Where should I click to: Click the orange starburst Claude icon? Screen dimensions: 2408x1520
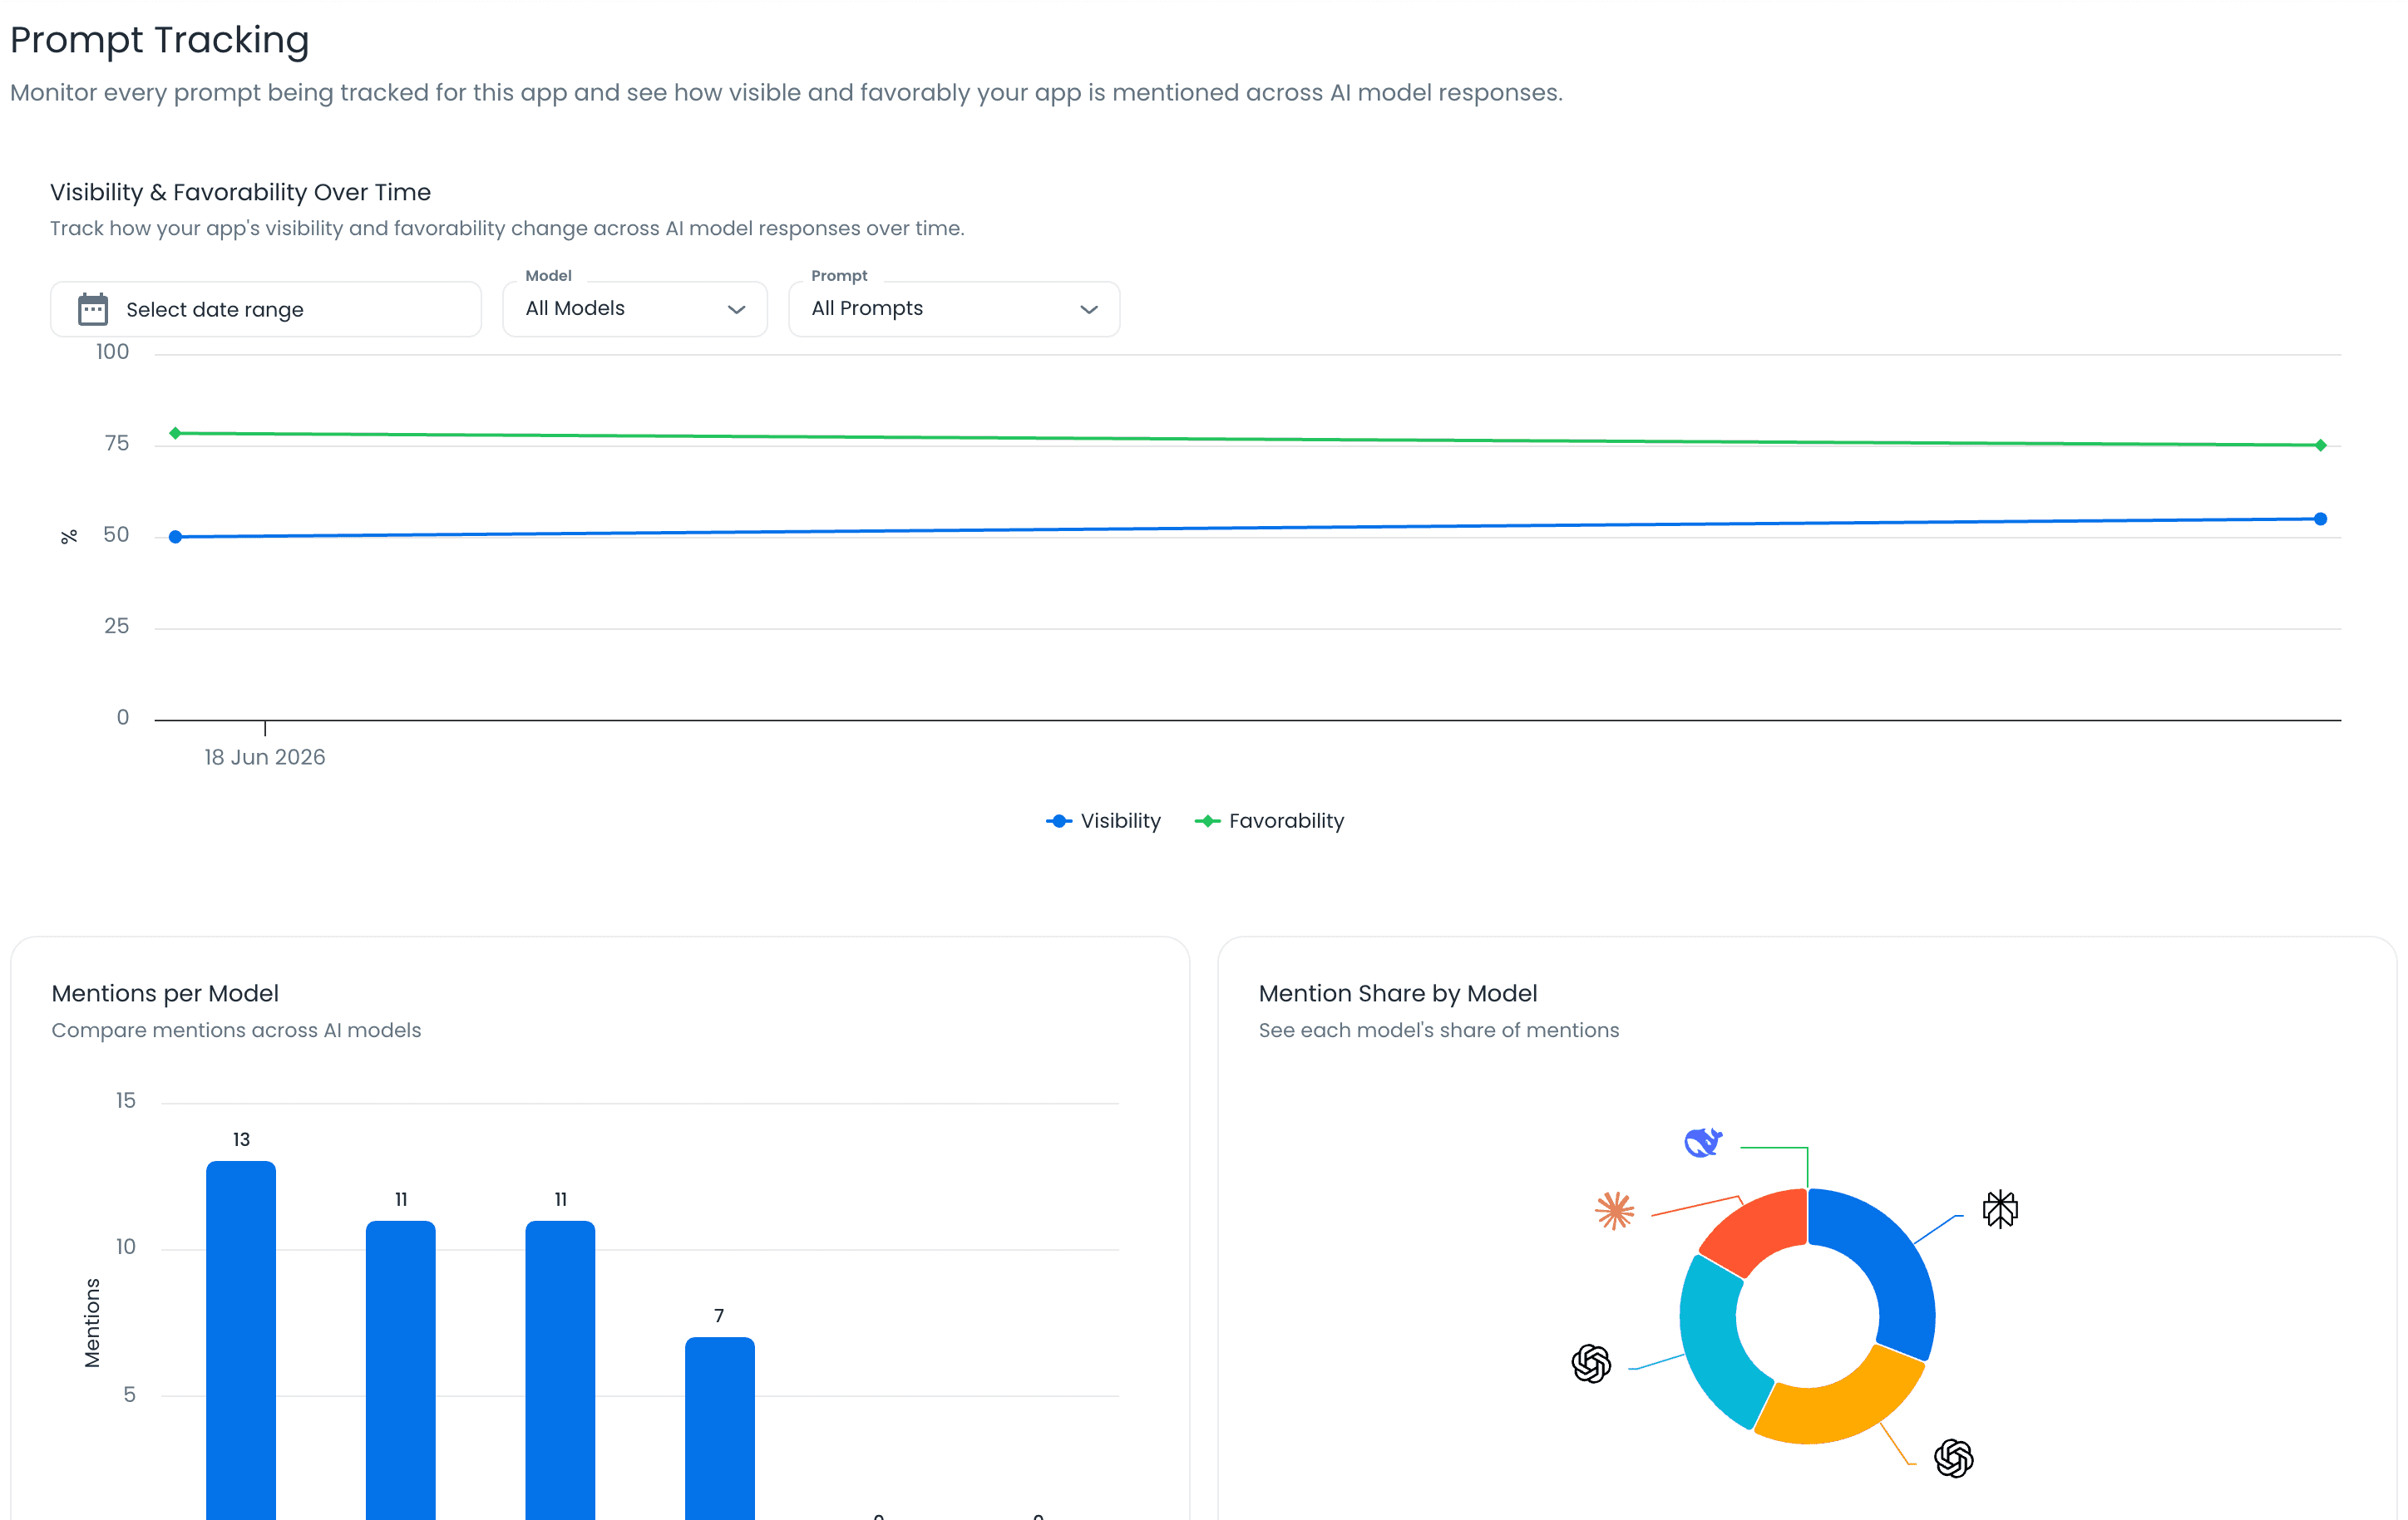point(1614,1211)
